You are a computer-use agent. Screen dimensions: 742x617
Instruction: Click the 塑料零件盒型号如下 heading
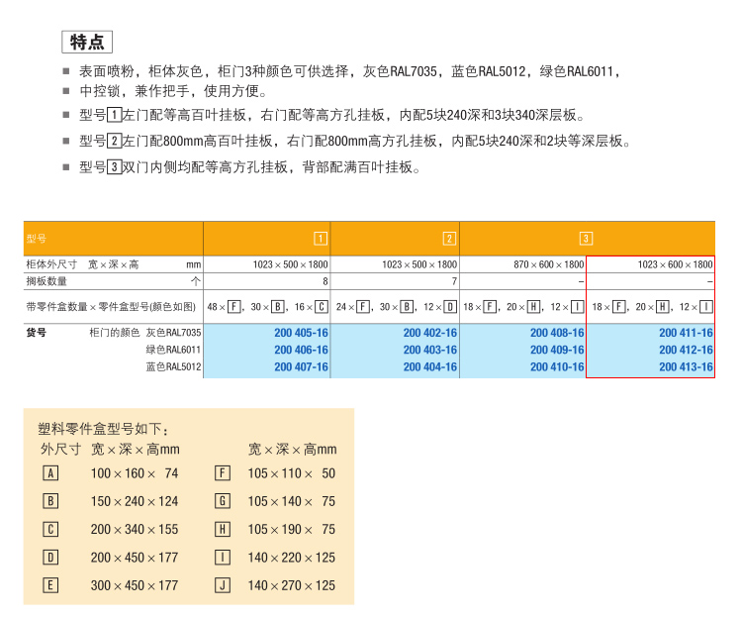tap(103, 430)
